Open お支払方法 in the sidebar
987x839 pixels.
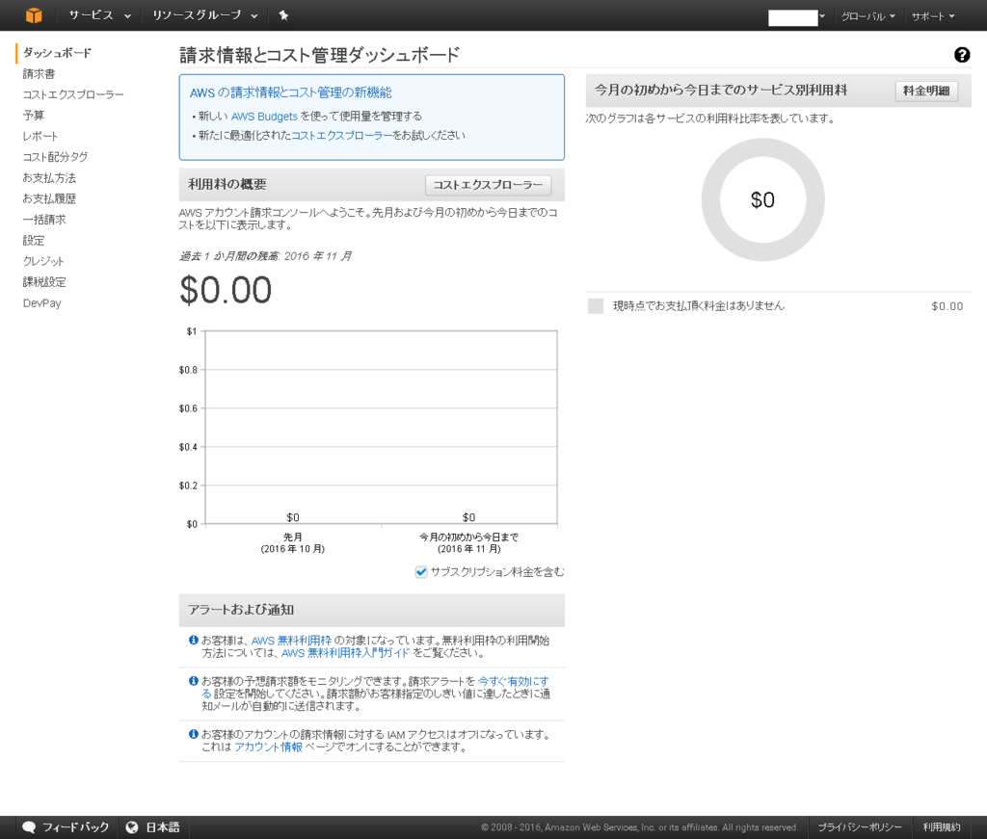click(x=49, y=178)
